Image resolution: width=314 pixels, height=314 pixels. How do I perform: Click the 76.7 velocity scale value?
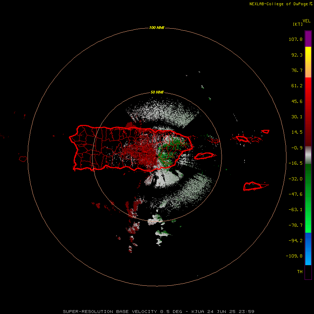(x=297, y=70)
